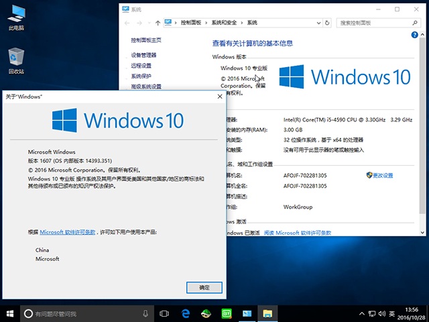The image size is (429, 322).
Task: Click the 更改设置 link
Action: coord(383,175)
